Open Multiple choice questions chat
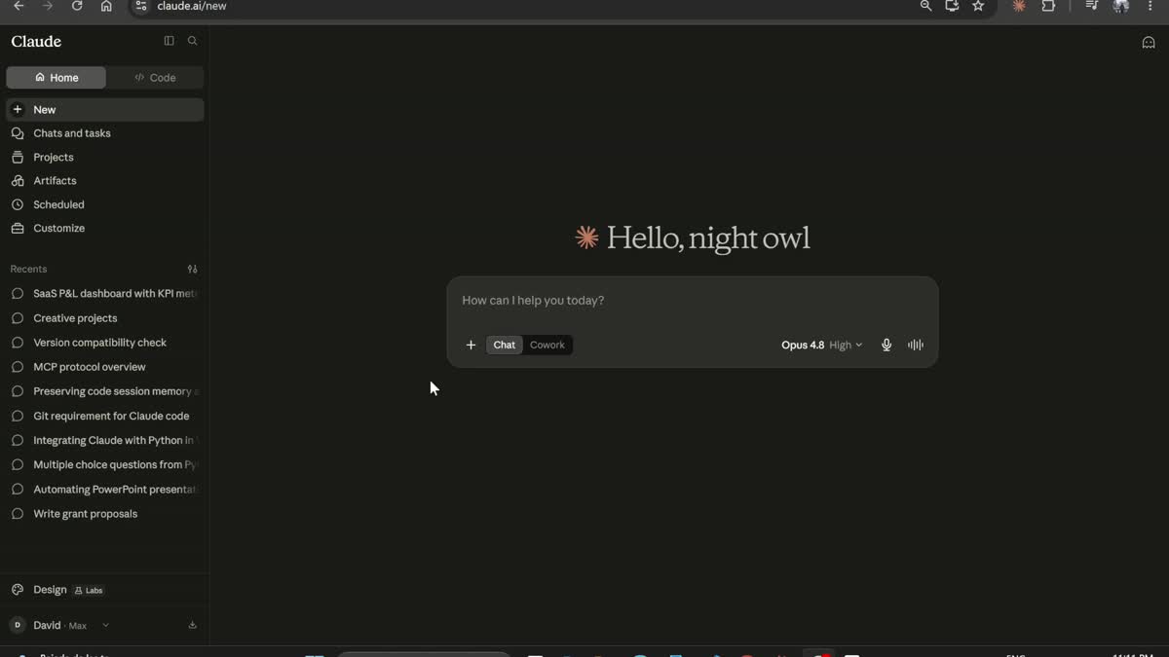This screenshot has width=1169, height=657. pos(104,464)
